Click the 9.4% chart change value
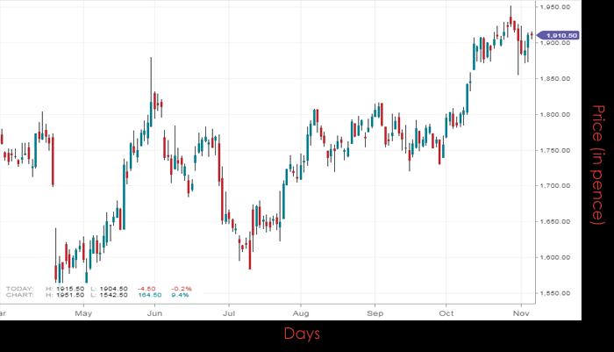The width and height of the screenshot is (614, 352). coord(182,295)
